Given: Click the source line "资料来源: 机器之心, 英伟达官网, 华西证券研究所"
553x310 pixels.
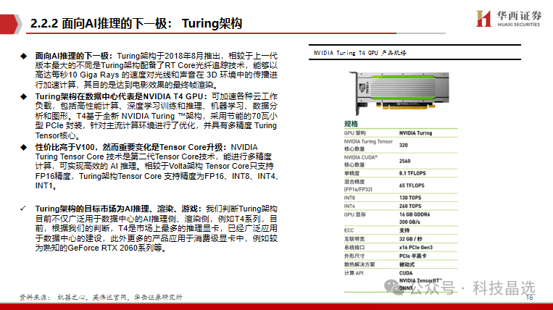Looking at the screenshot, I should (101, 297).
